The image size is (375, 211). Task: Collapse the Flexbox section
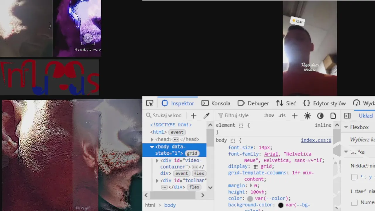[x=346, y=127]
